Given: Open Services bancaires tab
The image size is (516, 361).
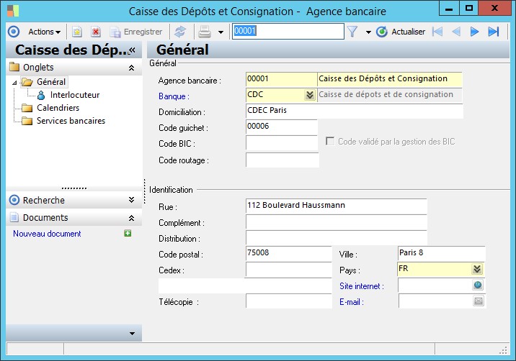Looking at the screenshot, I should (x=71, y=121).
